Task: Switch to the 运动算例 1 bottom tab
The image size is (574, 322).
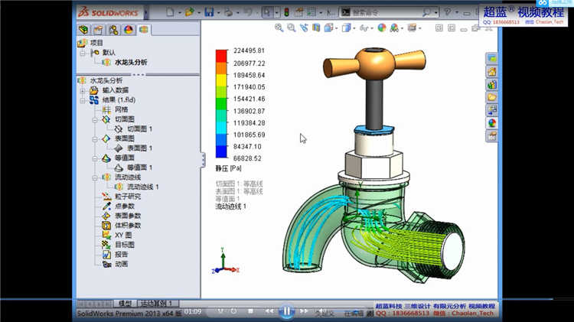Action: (x=157, y=304)
